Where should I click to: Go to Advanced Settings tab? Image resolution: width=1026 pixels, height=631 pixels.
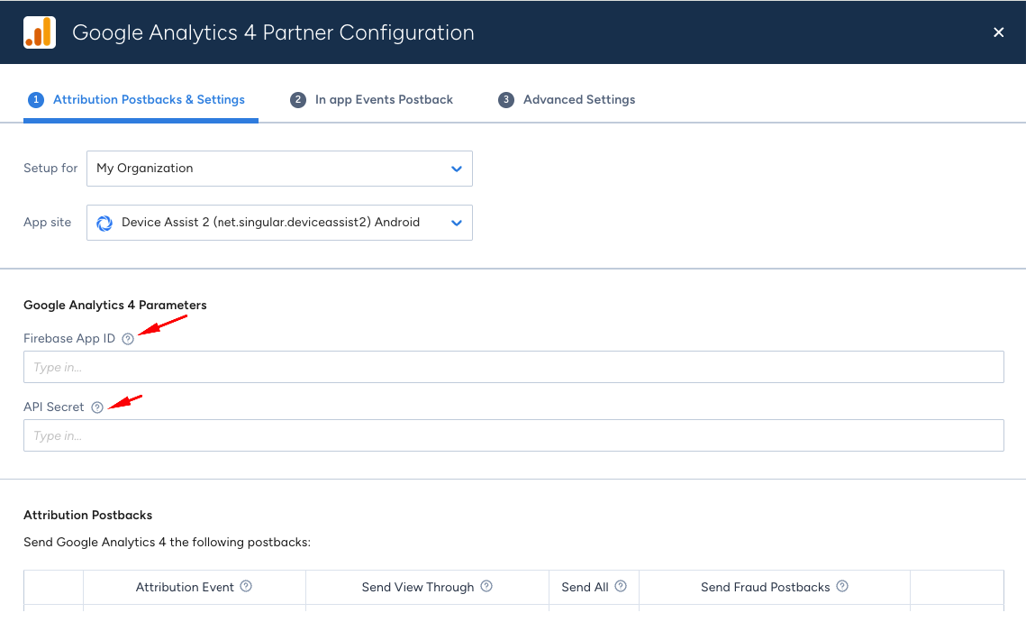(567, 99)
